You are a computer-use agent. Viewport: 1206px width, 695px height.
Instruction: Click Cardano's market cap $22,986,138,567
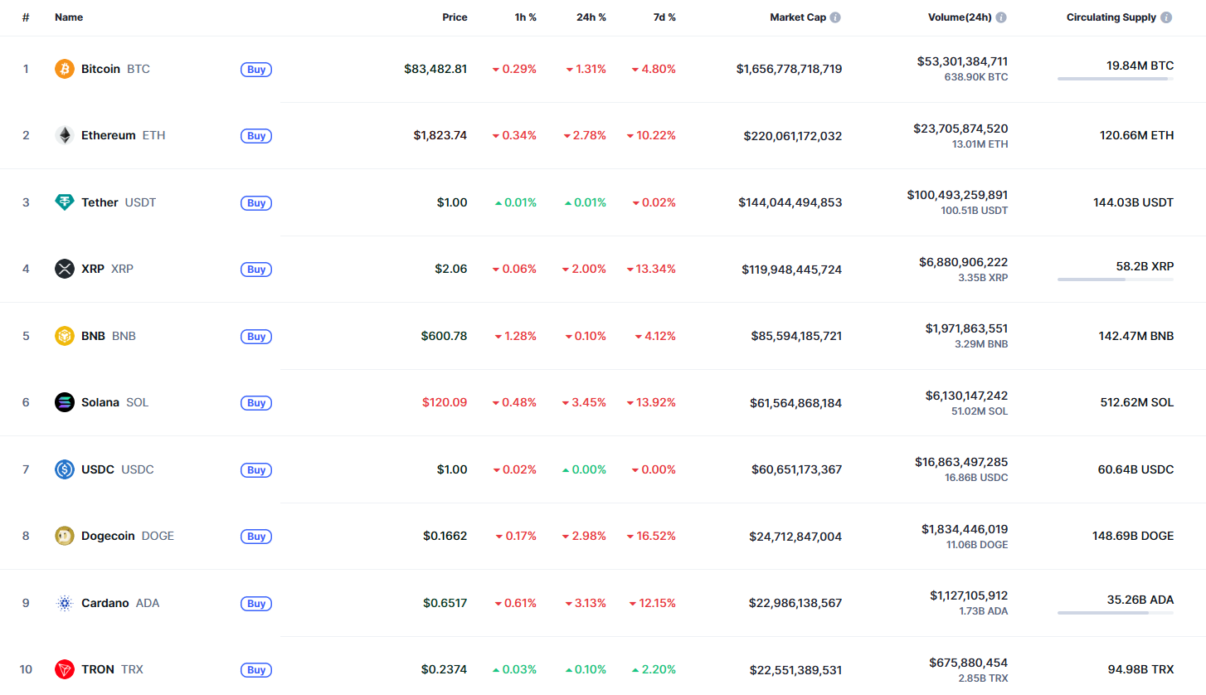[x=795, y=603]
